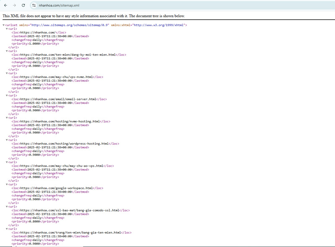Image resolution: width=335 pixels, height=247 pixels.
Task: Collapse url node for bang-gia-comodo-ssl.html
Action: tap(7, 206)
